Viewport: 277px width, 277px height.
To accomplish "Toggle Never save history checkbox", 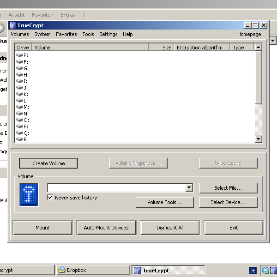I will click(x=50, y=197).
